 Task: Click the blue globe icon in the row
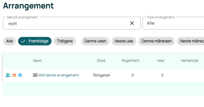point(20,75)
